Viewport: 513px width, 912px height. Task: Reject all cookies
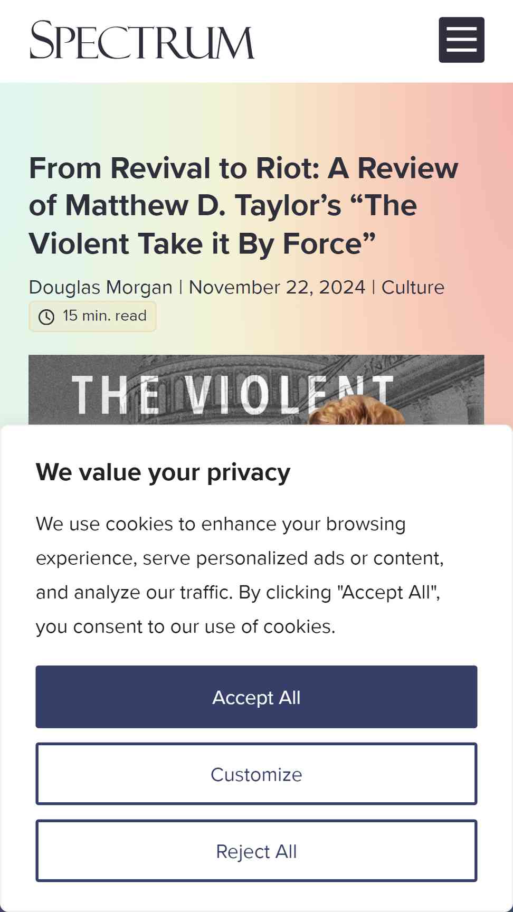point(256,851)
